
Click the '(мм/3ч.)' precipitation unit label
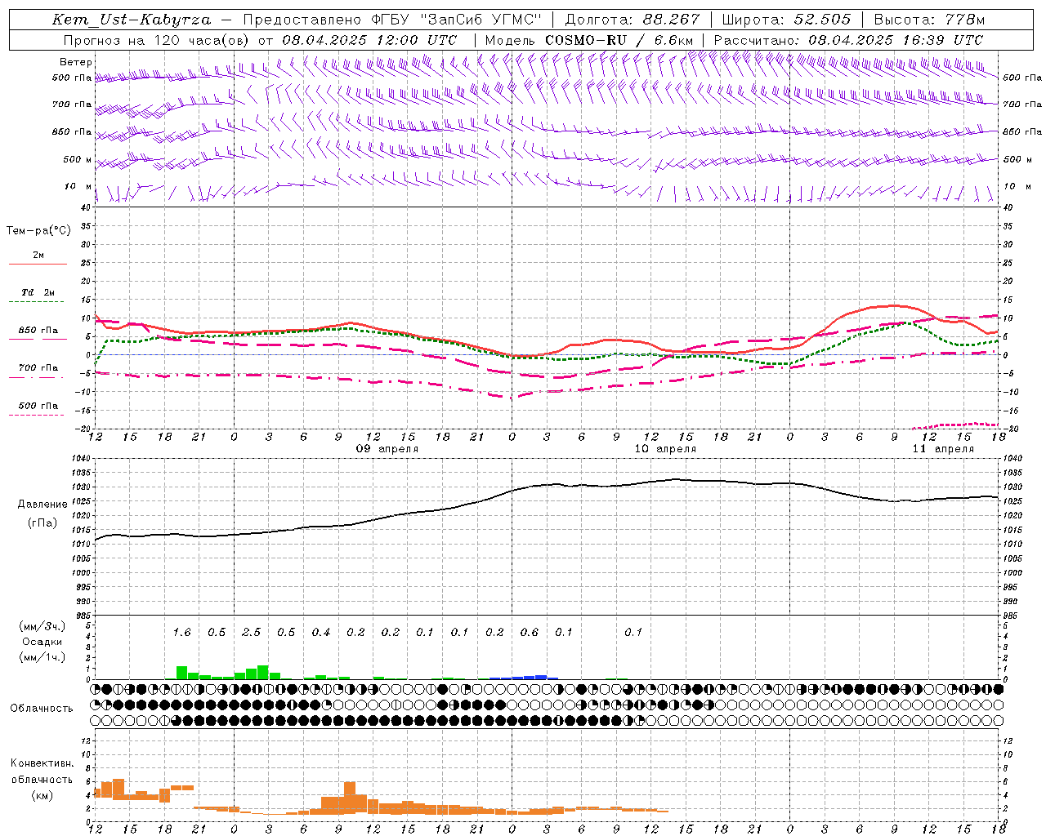[x=42, y=627]
